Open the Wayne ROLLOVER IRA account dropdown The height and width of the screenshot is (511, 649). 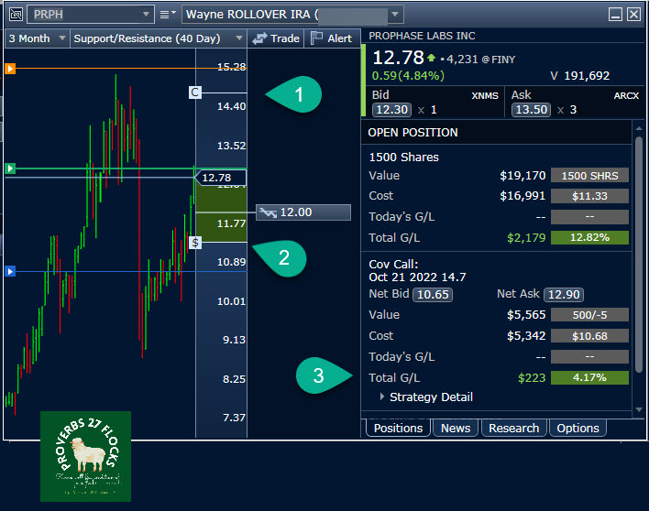pos(395,15)
